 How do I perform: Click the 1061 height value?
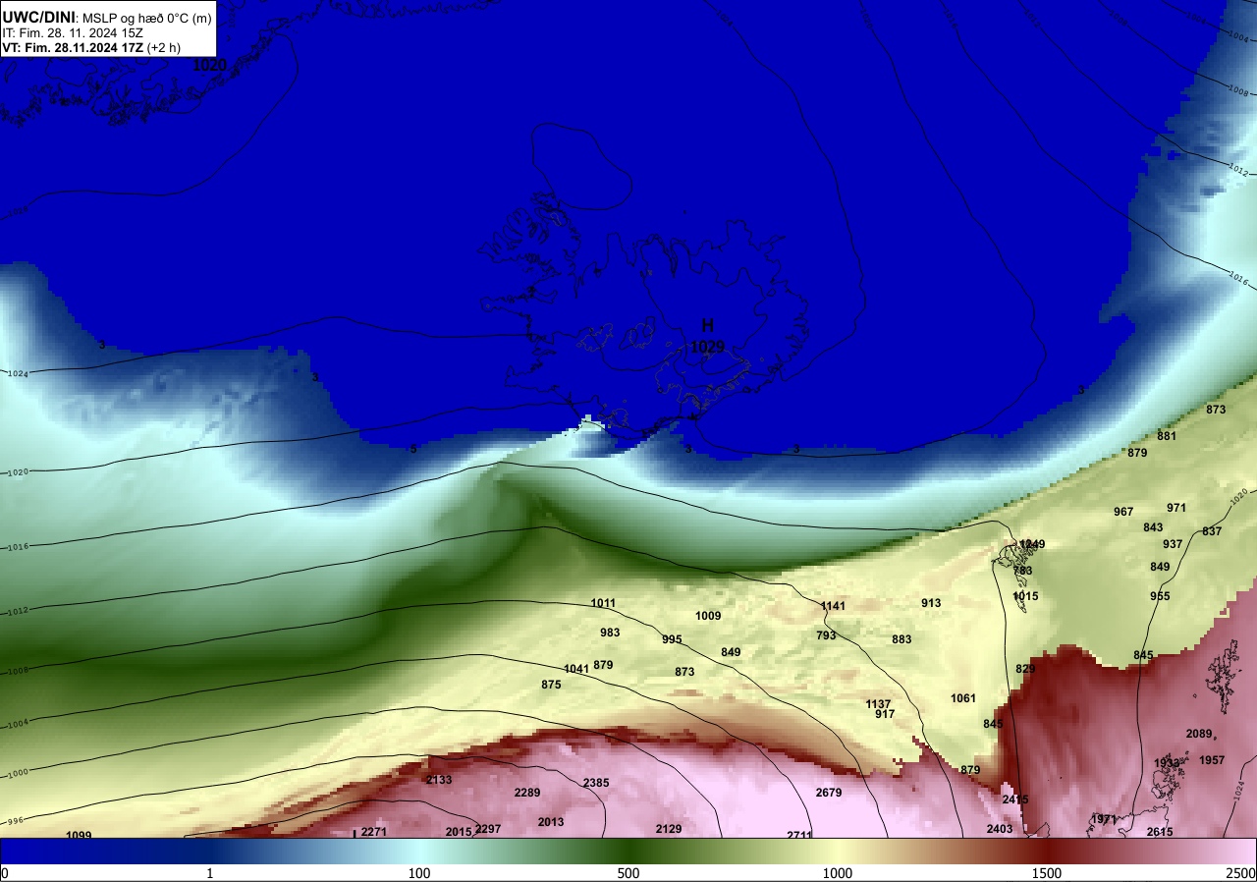963,698
